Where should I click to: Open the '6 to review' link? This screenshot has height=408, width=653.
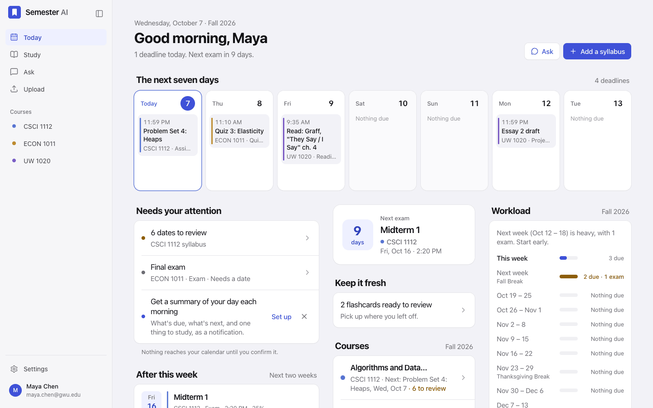click(x=429, y=389)
